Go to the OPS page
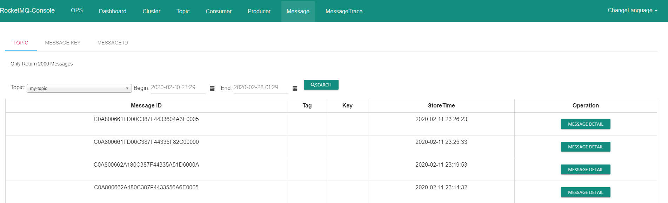 coord(77,10)
